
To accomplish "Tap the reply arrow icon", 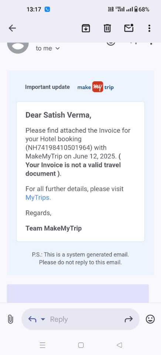I will pyautogui.click(x=32, y=319).
